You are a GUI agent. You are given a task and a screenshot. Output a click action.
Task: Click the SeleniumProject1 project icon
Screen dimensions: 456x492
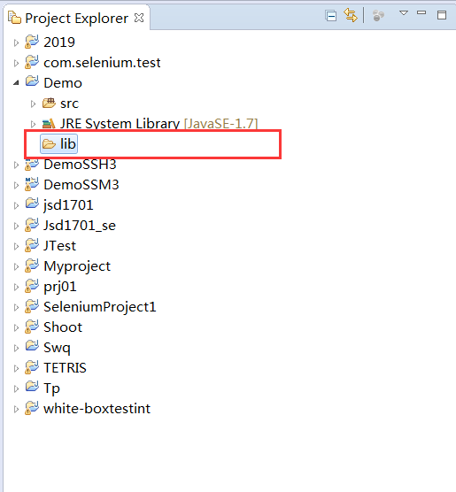click(x=32, y=306)
